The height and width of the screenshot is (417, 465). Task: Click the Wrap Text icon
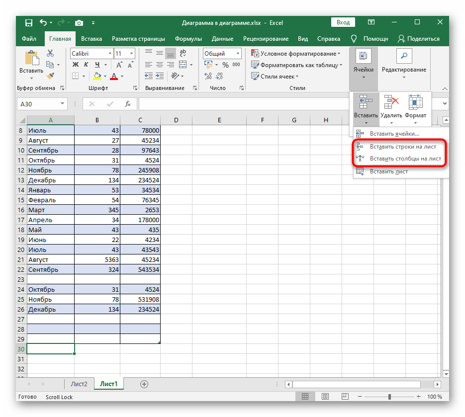183,53
